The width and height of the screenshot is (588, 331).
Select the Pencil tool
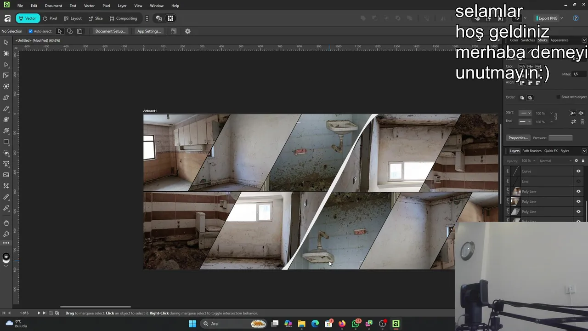6,108
